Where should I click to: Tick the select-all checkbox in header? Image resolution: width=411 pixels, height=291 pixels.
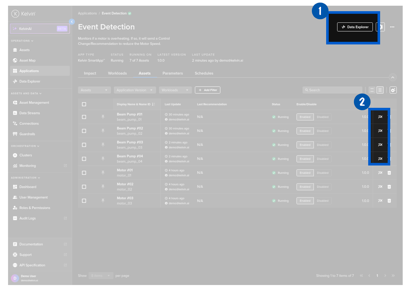tap(84, 104)
